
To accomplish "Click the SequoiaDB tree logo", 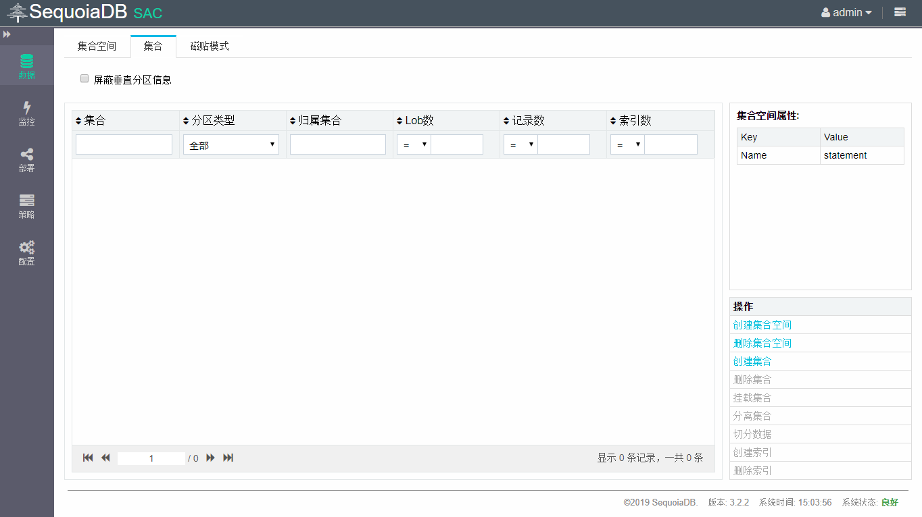I will coord(17,12).
